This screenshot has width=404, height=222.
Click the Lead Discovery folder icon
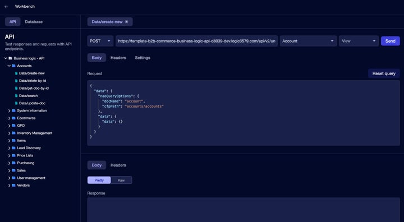[13, 148]
